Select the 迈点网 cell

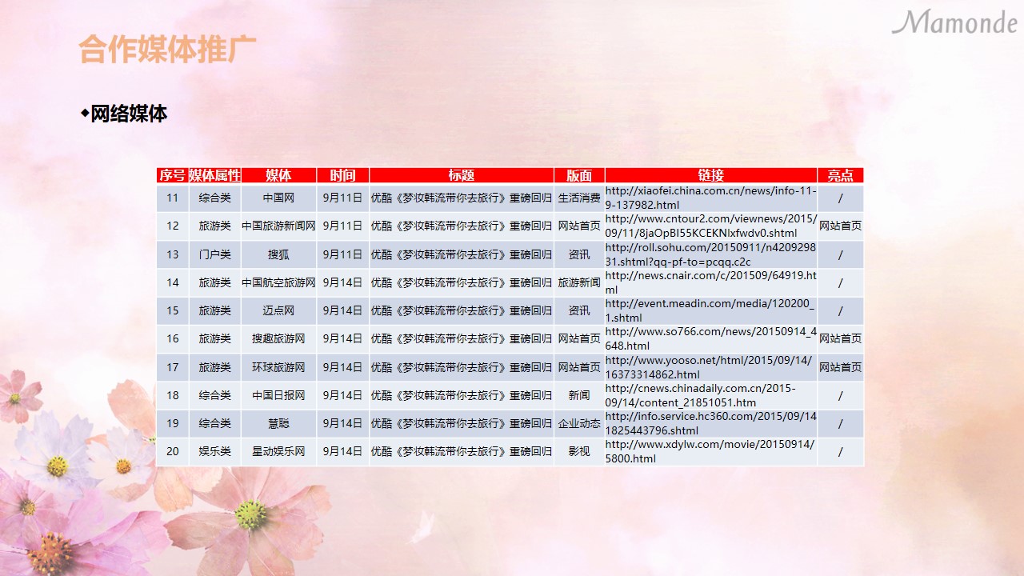[x=278, y=310]
